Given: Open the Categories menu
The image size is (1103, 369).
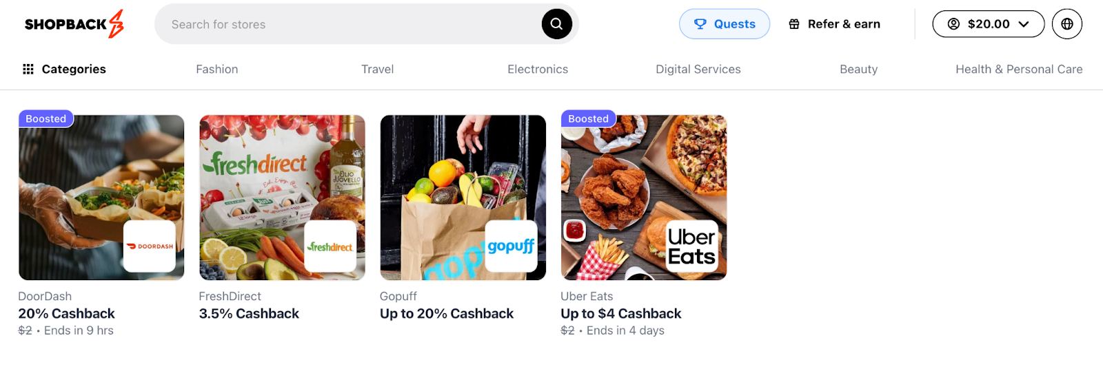Looking at the screenshot, I should pyautogui.click(x=64, y=69).
